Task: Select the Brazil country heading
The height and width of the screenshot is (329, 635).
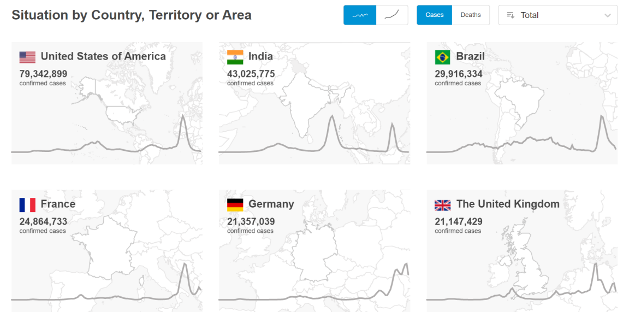Action: click(470, 56)
